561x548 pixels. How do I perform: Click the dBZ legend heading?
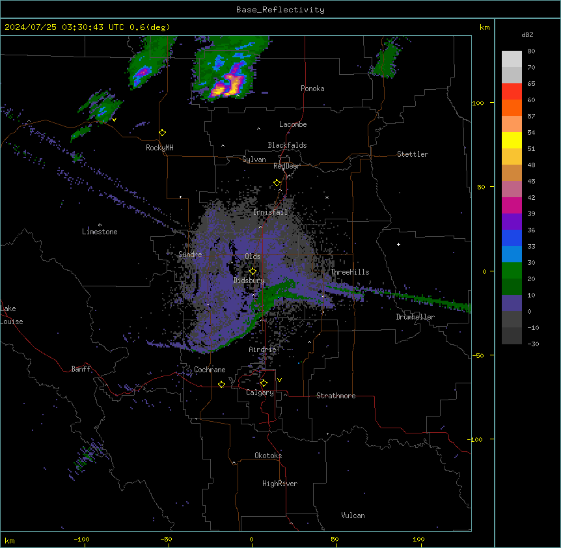tap(527, 34)
